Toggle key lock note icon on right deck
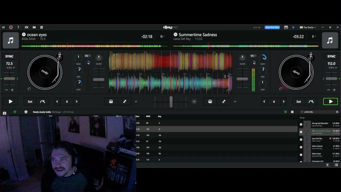Image resolution: width=341 pixels, height=192 pixels. (323, 79)
